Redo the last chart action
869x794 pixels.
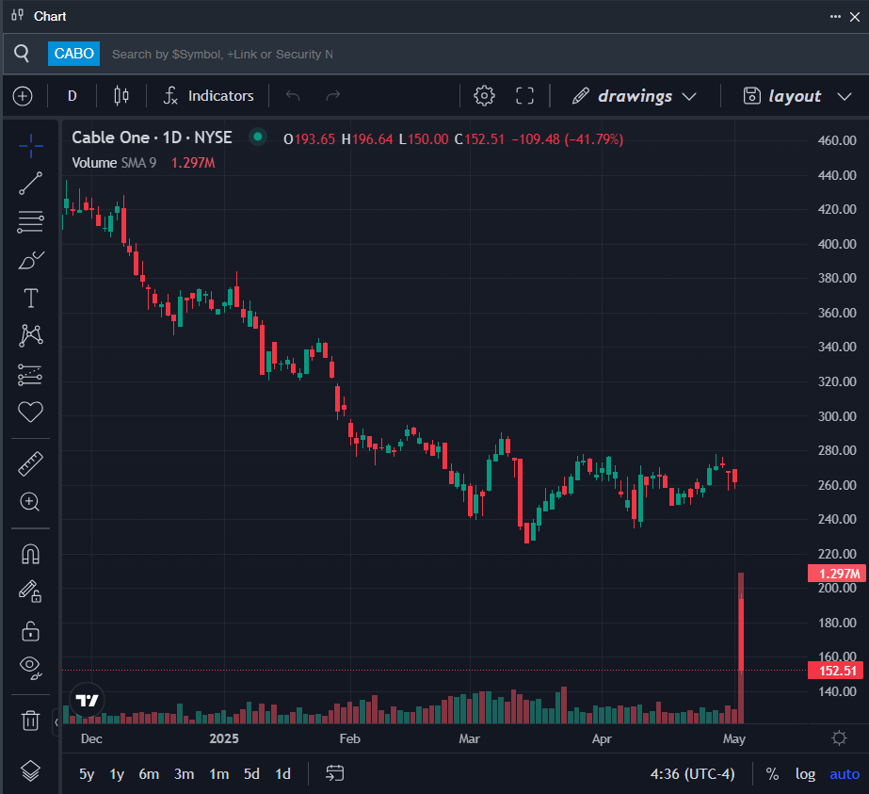click(x=332, y=96)
